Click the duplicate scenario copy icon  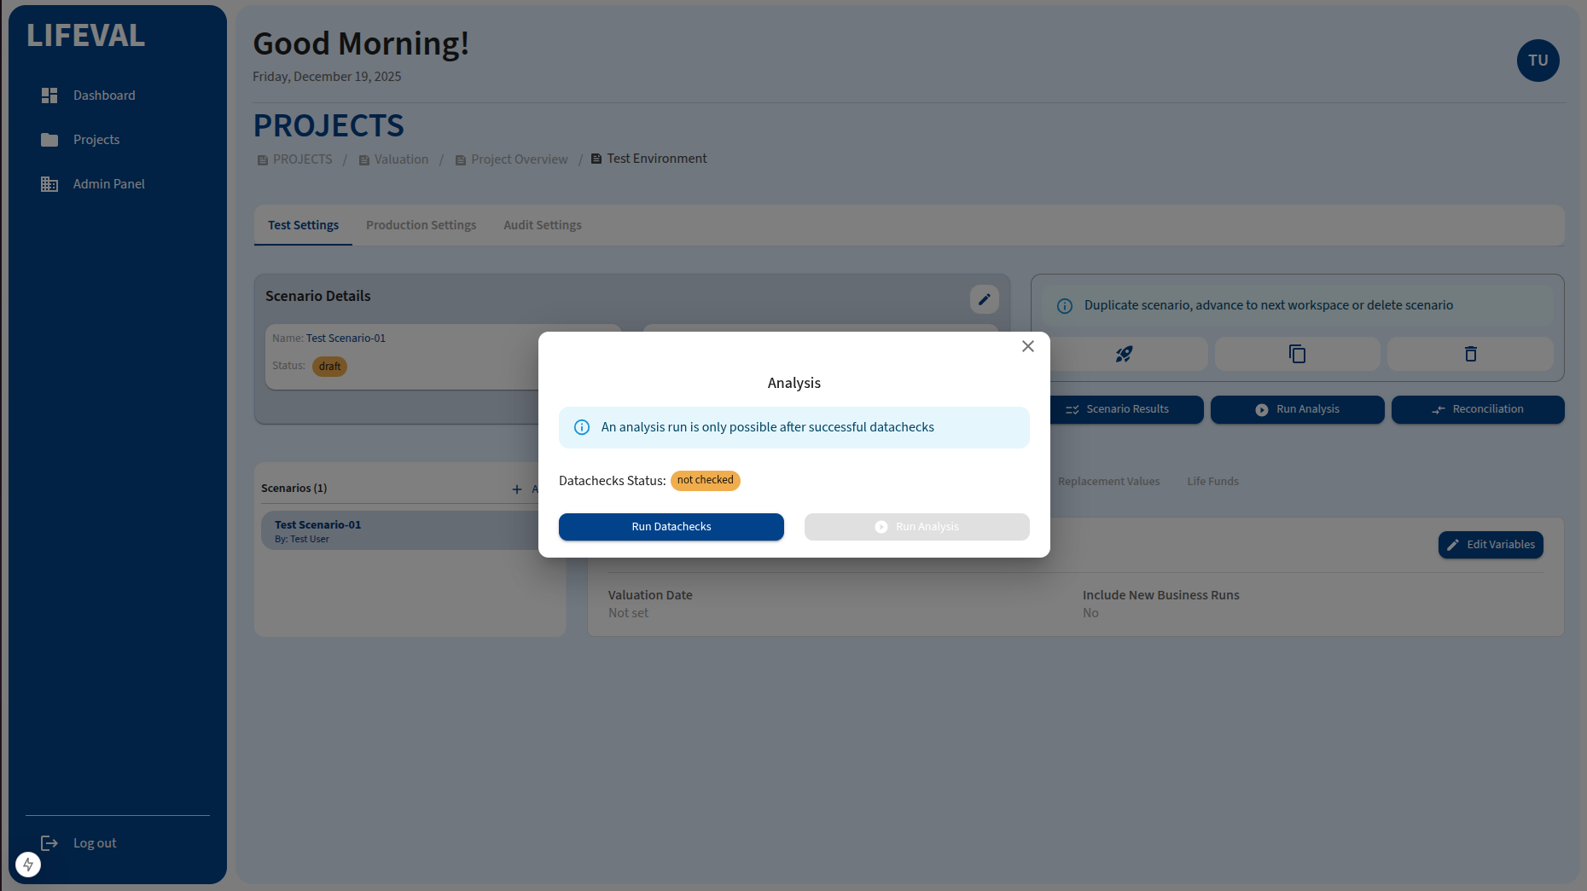[x=1297, y=354]
